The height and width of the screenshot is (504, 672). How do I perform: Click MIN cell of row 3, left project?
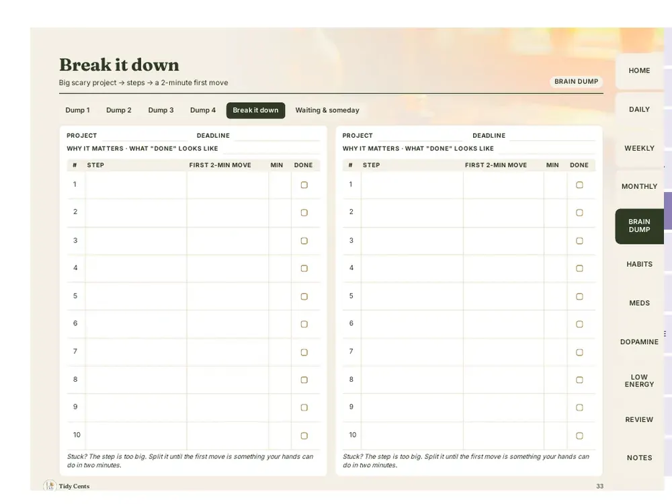pos(280,241)
